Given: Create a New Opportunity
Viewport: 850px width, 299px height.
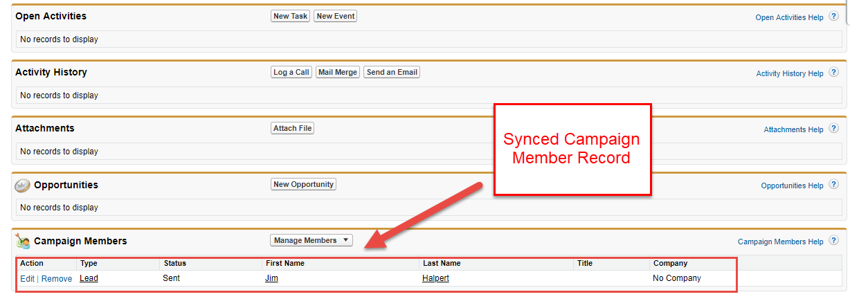Looking at the screenshot, I should click(304, 184).
